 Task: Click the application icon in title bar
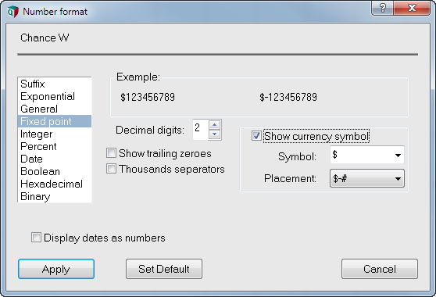tap(13, 12)
